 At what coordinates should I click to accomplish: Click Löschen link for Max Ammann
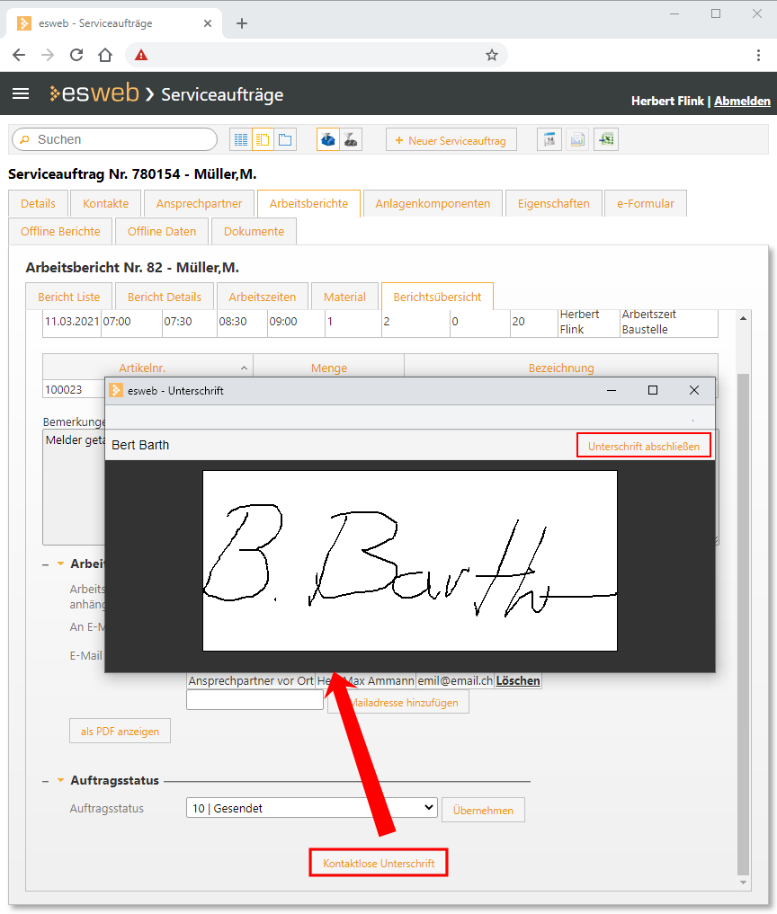point(517,681)
